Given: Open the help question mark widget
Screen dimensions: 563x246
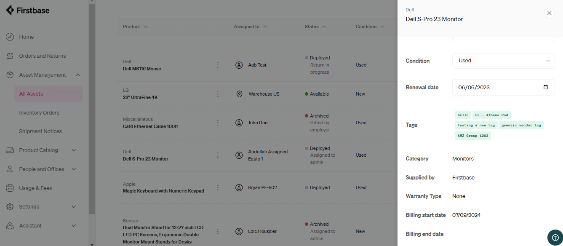Looking at the screenshot, I should (555, 237).
